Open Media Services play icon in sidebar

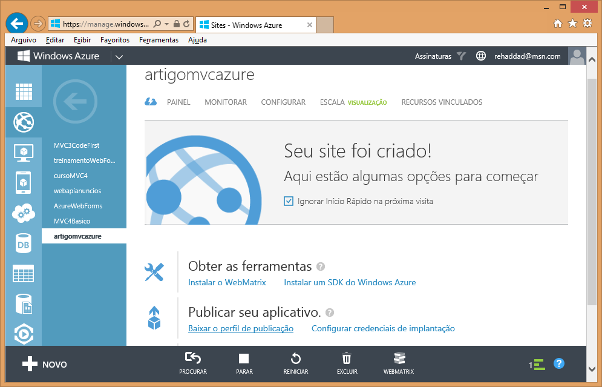pos(24,334)
